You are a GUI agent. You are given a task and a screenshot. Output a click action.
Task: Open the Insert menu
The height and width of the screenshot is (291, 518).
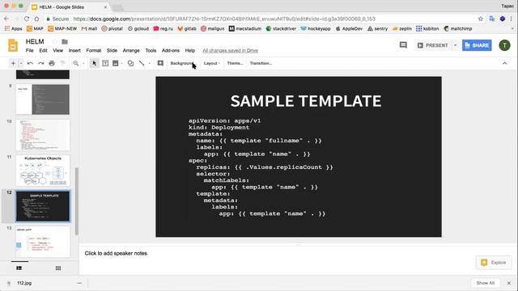tap(74, 50)
